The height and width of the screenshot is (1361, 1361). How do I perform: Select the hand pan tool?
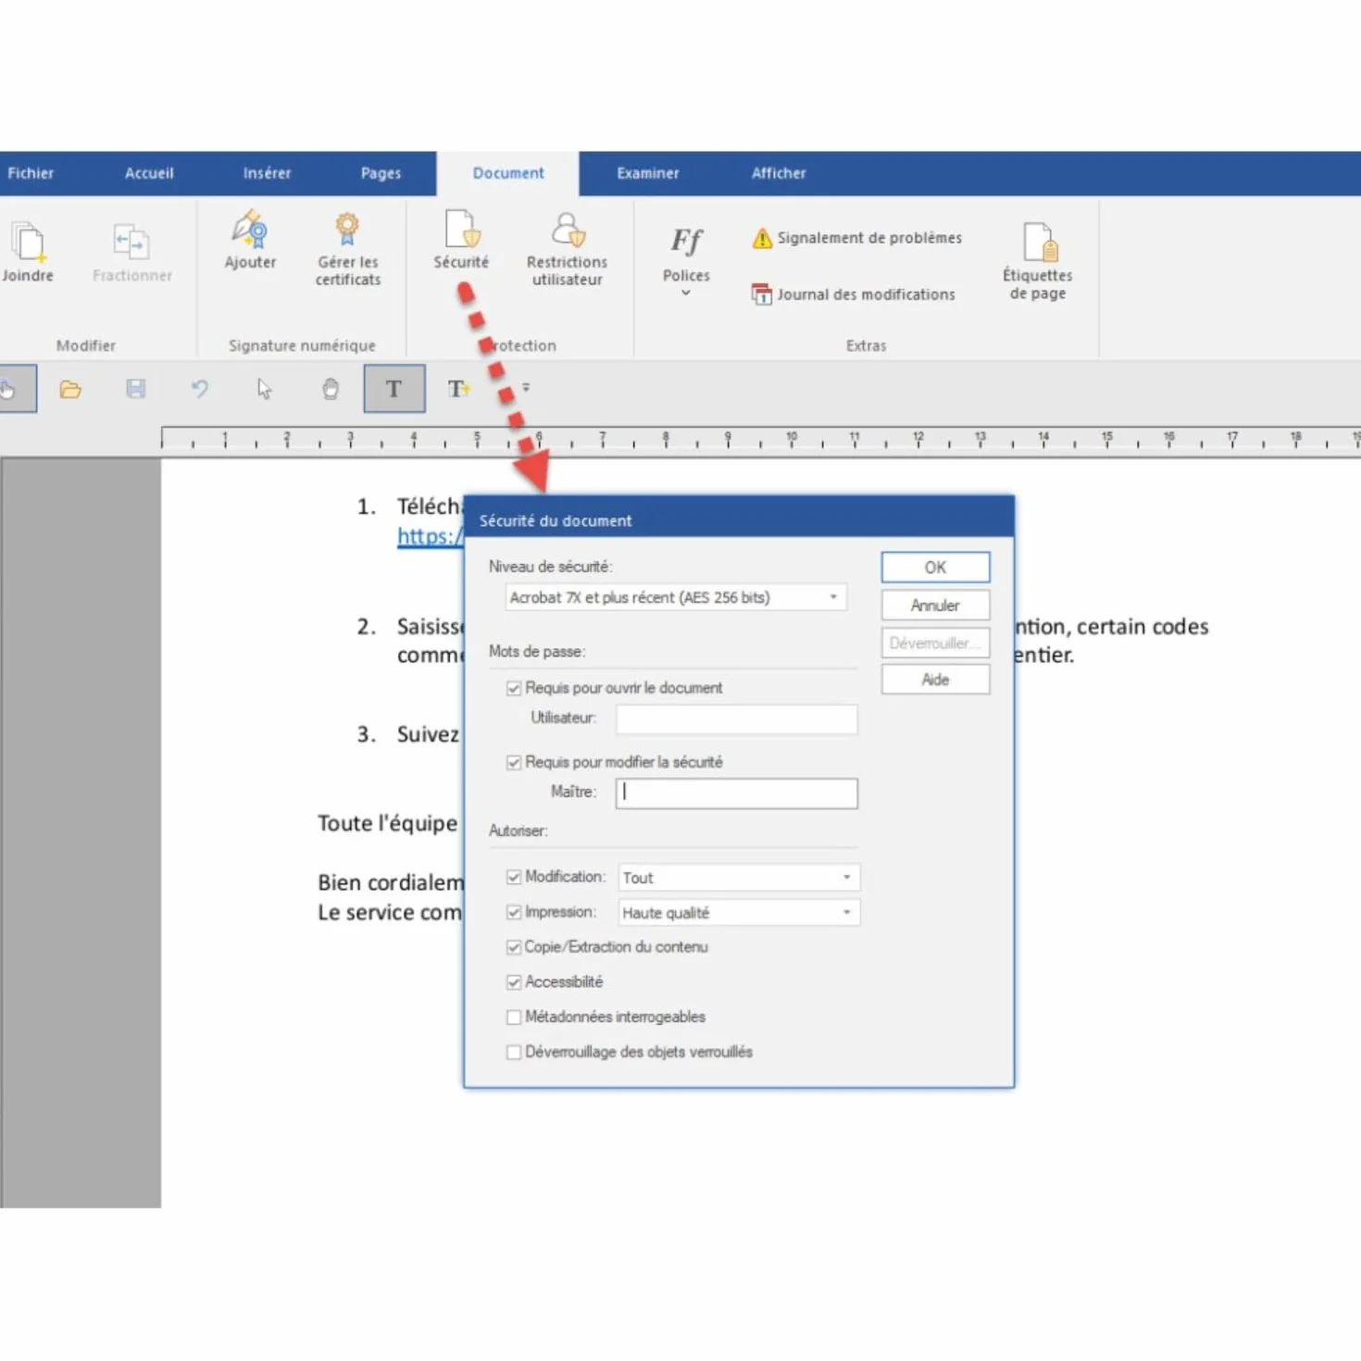(x=331, y=389)
